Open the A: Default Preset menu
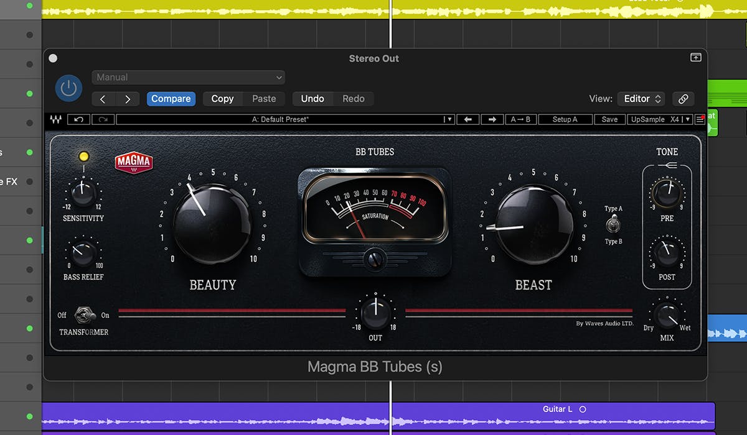This screenshot has height=435, width=747. click(285, 119)
